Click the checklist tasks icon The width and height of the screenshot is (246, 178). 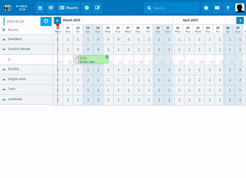[x=51, y=8]
